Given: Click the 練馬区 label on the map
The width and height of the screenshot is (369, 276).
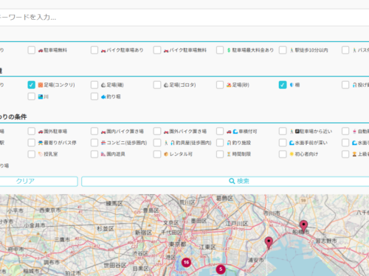Looking at the screenshot, I should pos(114,204).
